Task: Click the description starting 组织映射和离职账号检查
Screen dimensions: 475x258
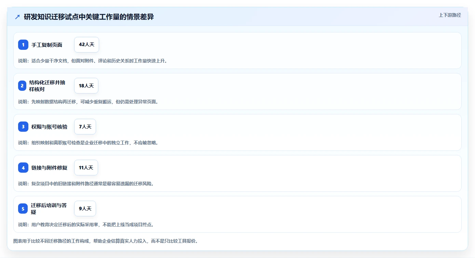Action: (88, 143)
